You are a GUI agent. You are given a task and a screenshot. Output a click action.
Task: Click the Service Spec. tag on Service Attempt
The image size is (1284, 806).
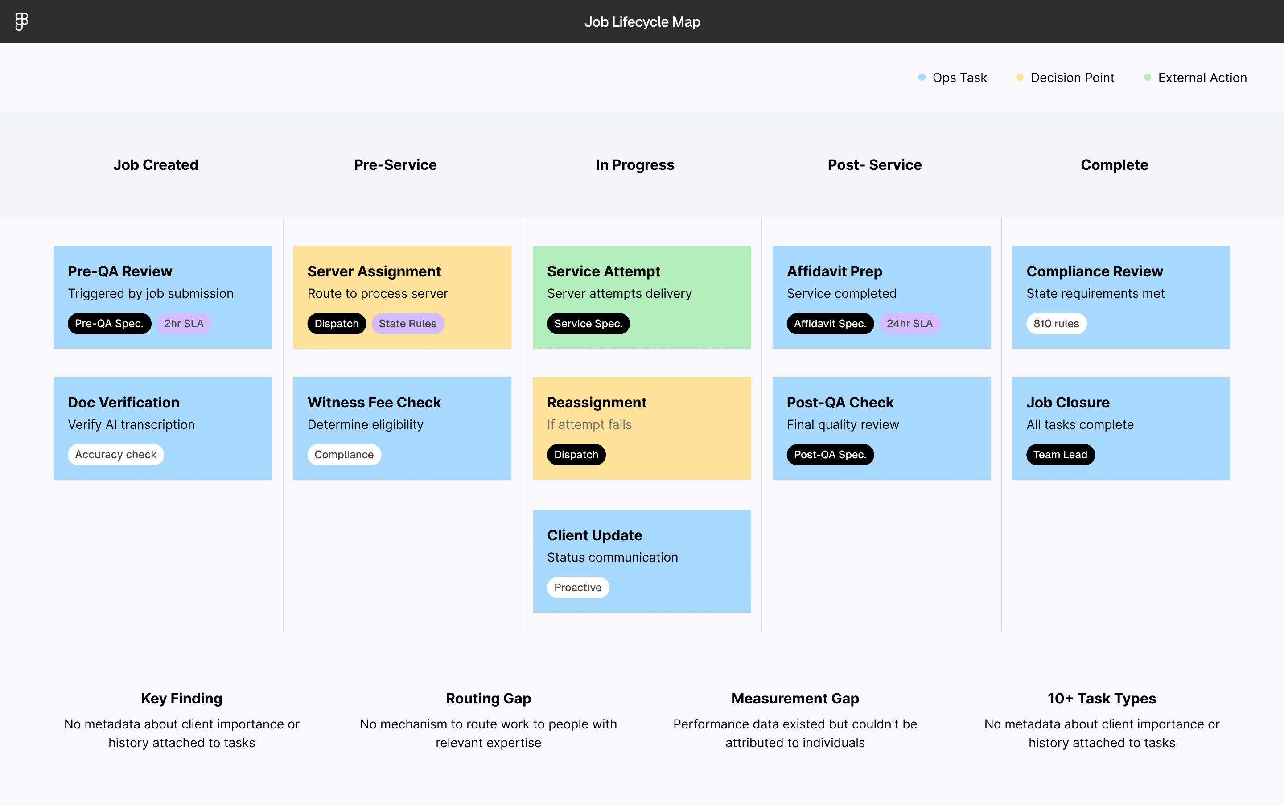coord(588,323)
